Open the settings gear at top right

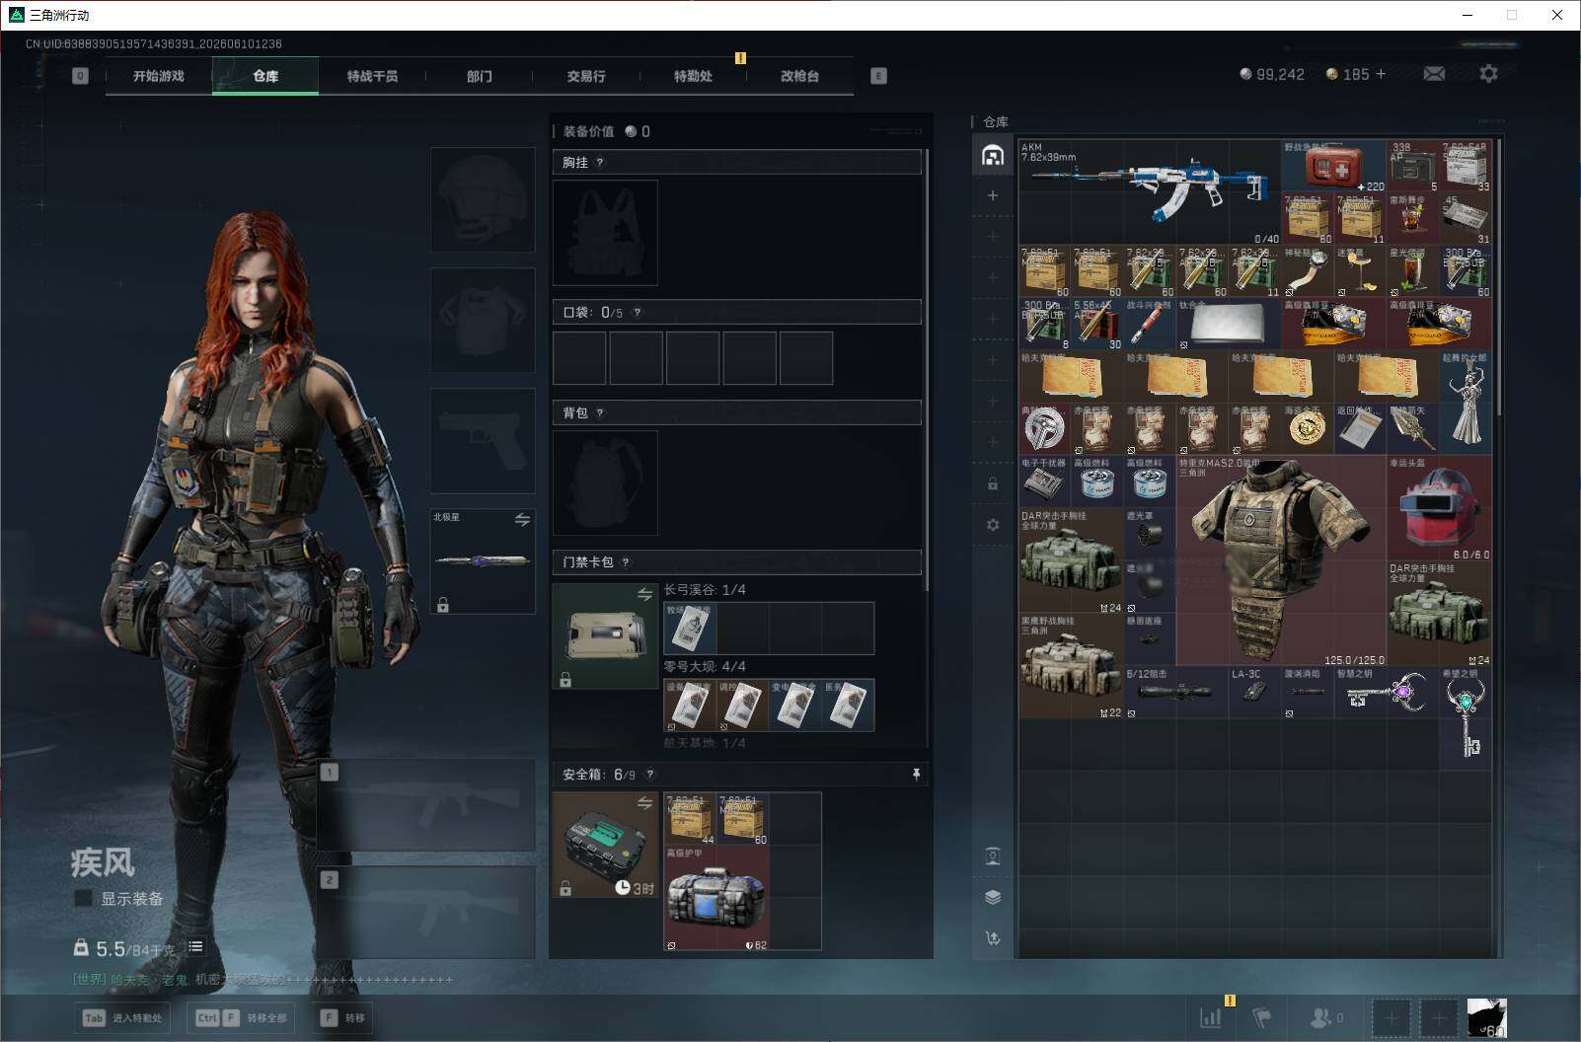click(1488, 74)
